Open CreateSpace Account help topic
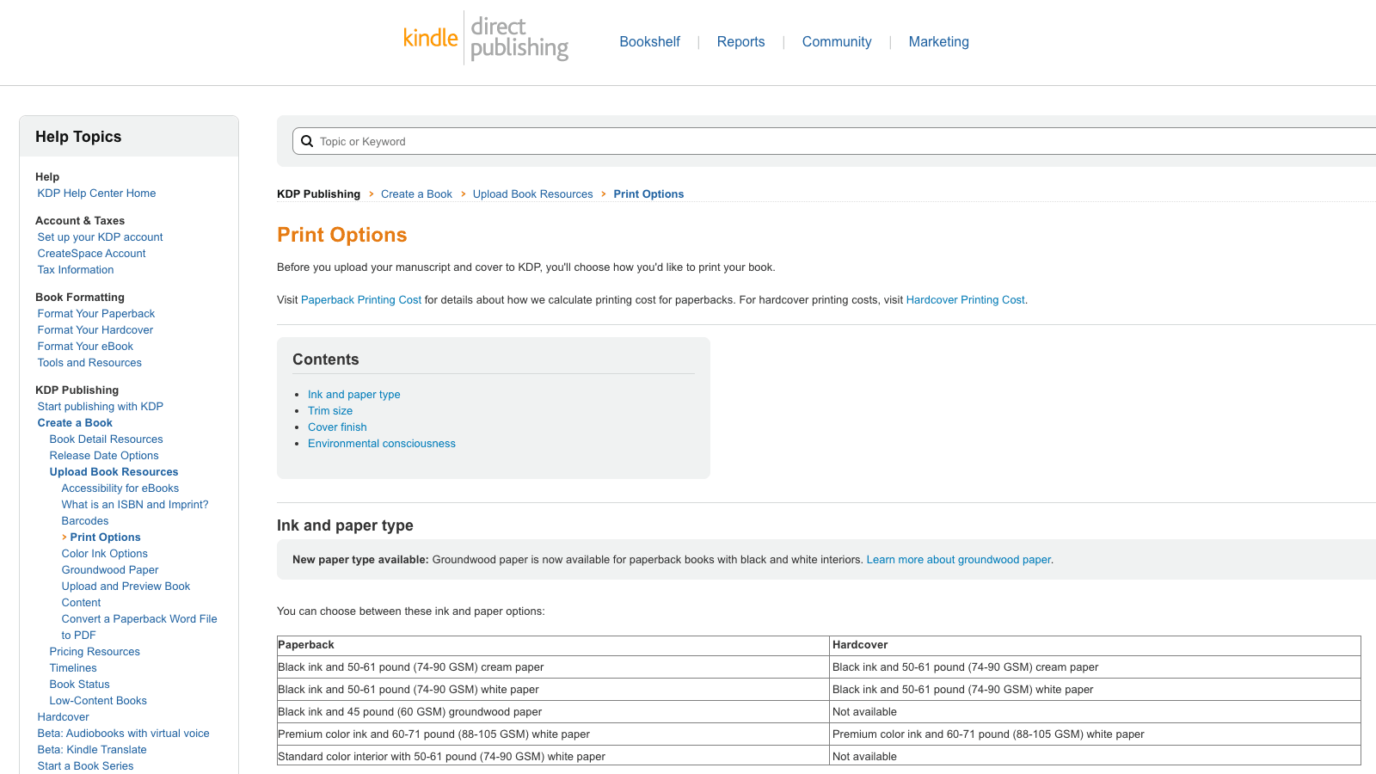Screen dimensions: 1376x774 tap(91, 254)
